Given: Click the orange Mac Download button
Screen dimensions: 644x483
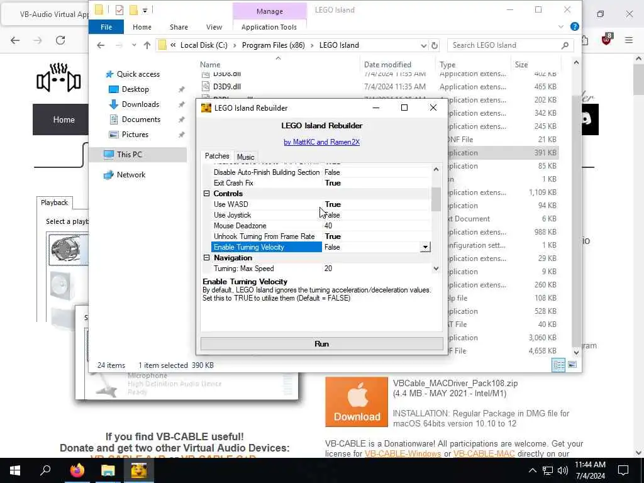Looking at the screenshot, I should [357, 402].
